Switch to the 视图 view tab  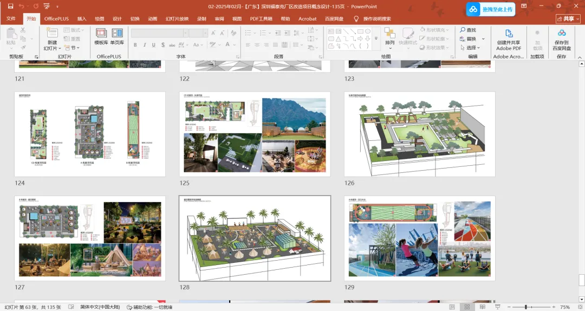pos(237,18)
